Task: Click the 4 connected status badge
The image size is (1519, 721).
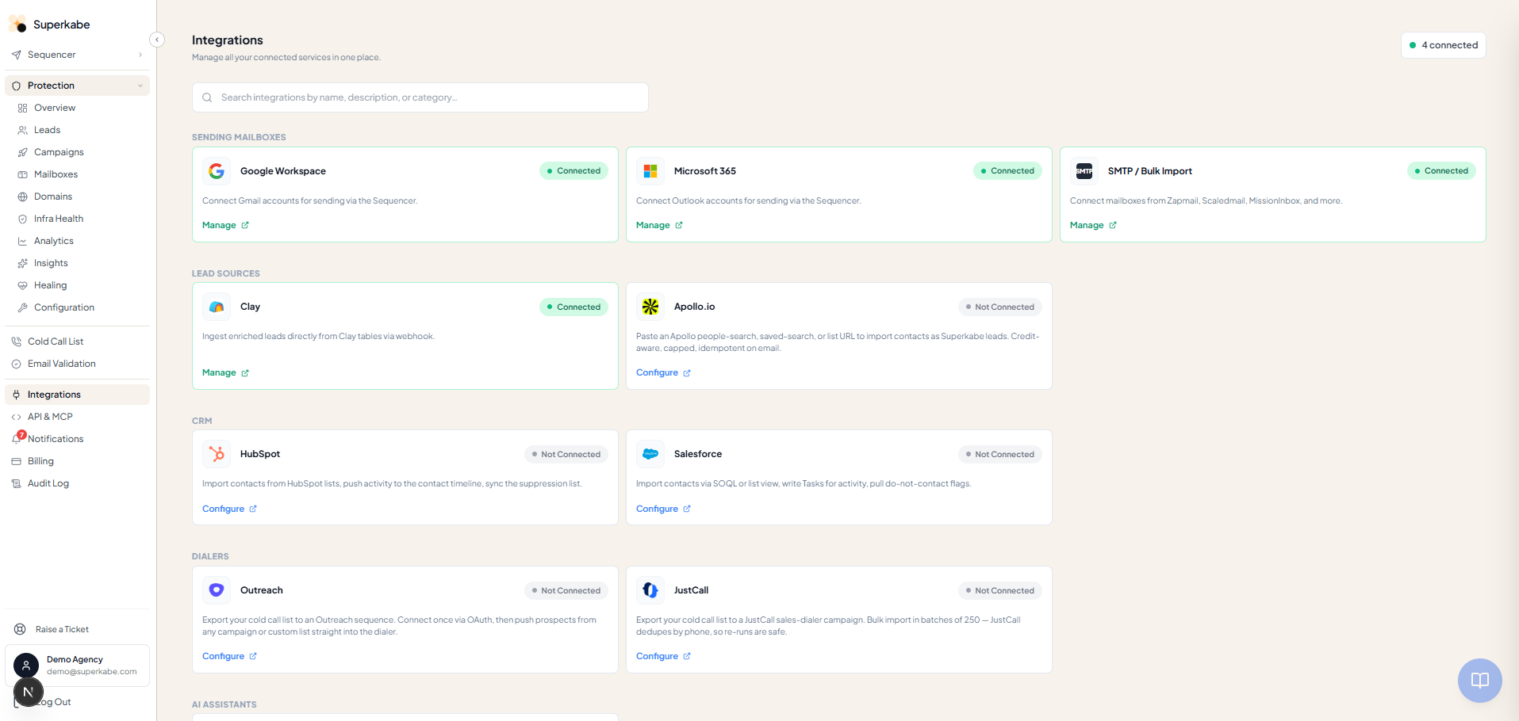Action: 1443,45
